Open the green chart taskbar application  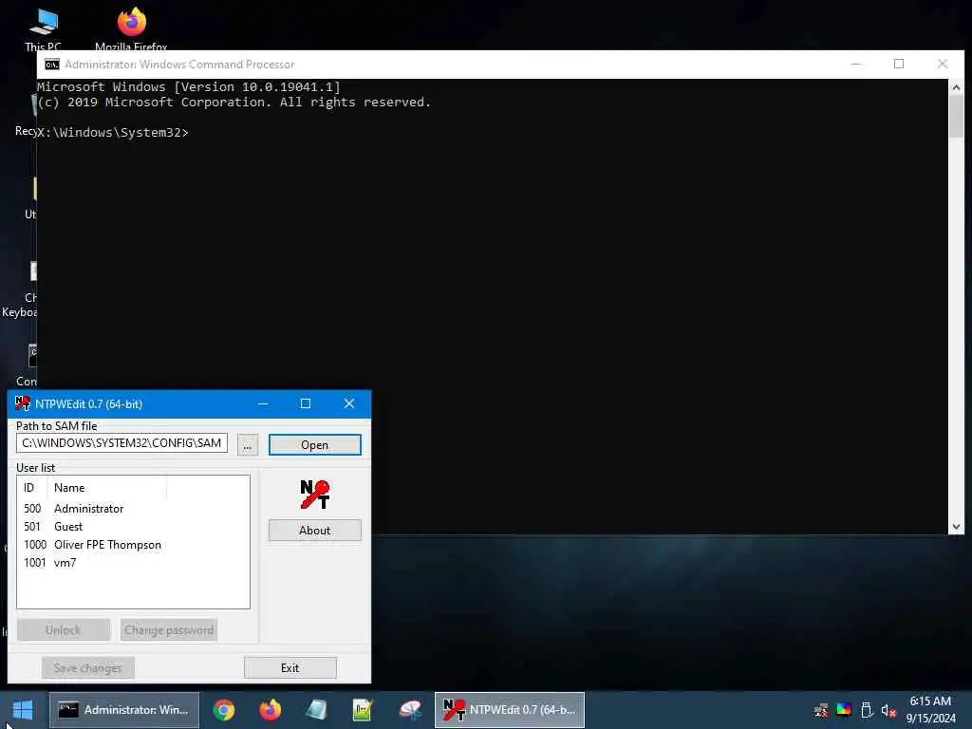pos(362,710)
